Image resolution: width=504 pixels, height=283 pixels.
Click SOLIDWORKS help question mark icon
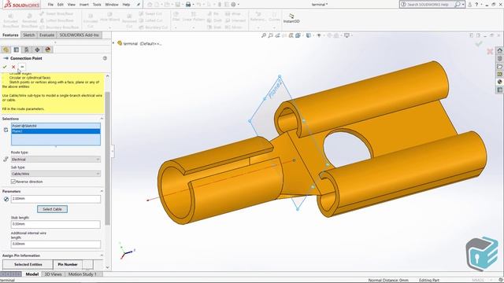coord(476,5)
